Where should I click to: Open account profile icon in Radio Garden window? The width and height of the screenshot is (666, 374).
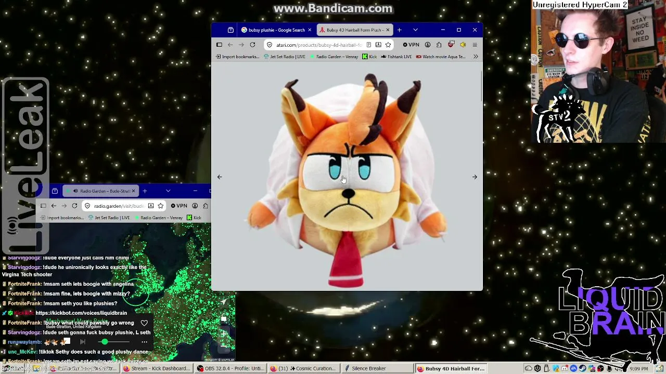(x=195, y=206)
